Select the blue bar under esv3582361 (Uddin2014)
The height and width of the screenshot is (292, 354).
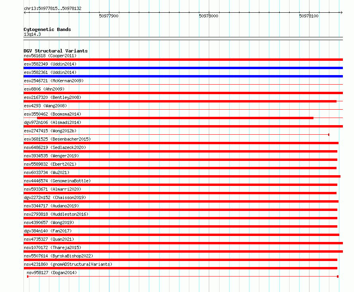click(183, 76)
